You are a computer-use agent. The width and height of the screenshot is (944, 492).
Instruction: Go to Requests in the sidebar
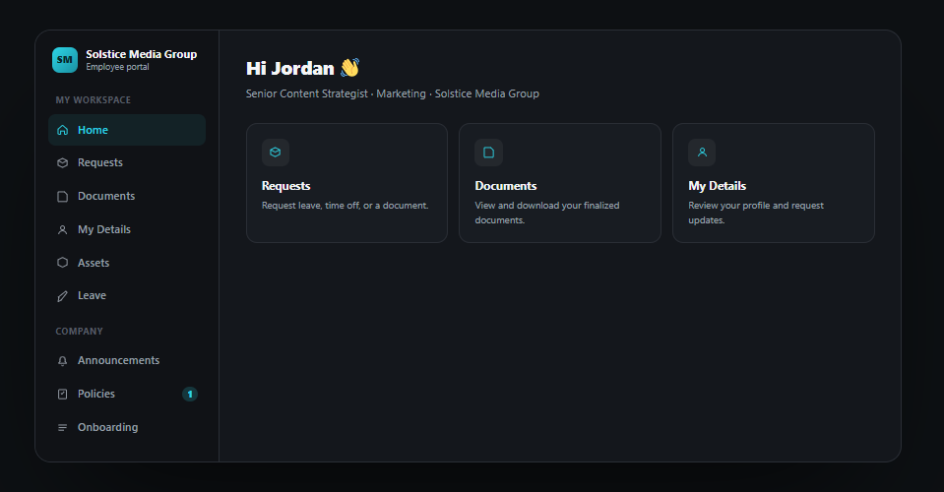[127, 163]
